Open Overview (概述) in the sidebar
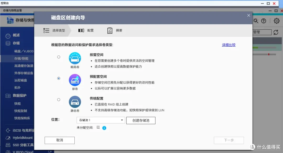Viewport: 283px width, 153px height. pyautogui.click(x=16, y=35)
